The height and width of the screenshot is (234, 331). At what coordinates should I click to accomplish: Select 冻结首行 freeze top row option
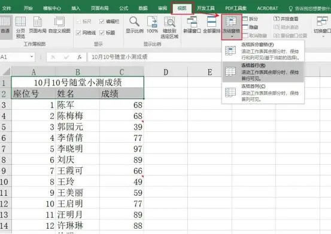[263, 72]
